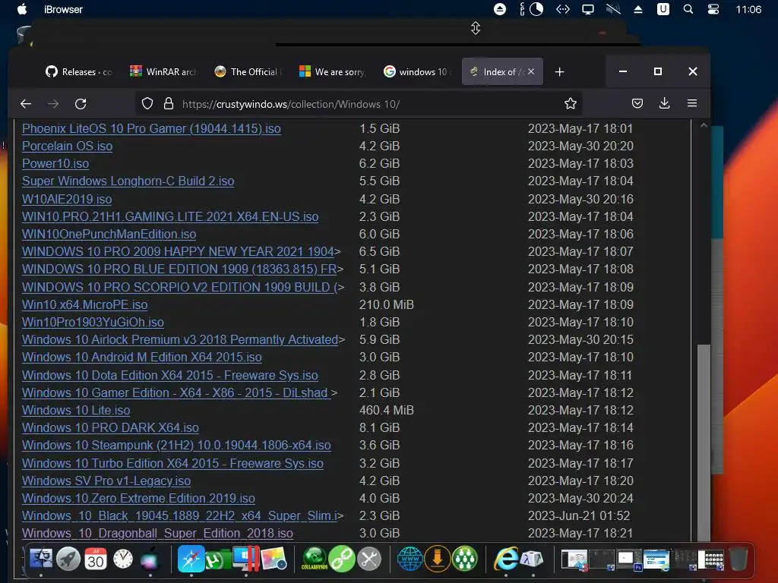Open Launchpad rocket in the dock

[68, 559]
